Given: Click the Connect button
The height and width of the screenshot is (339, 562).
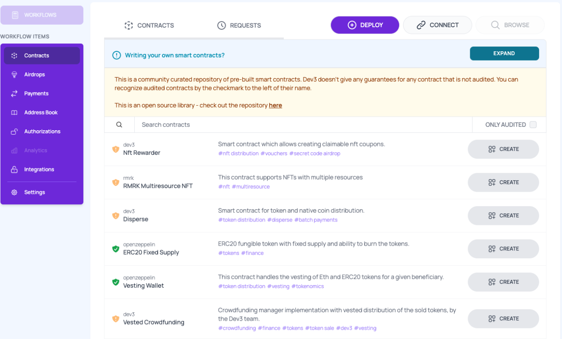Looking at the screenshot, I should click(x=437, y=25).
